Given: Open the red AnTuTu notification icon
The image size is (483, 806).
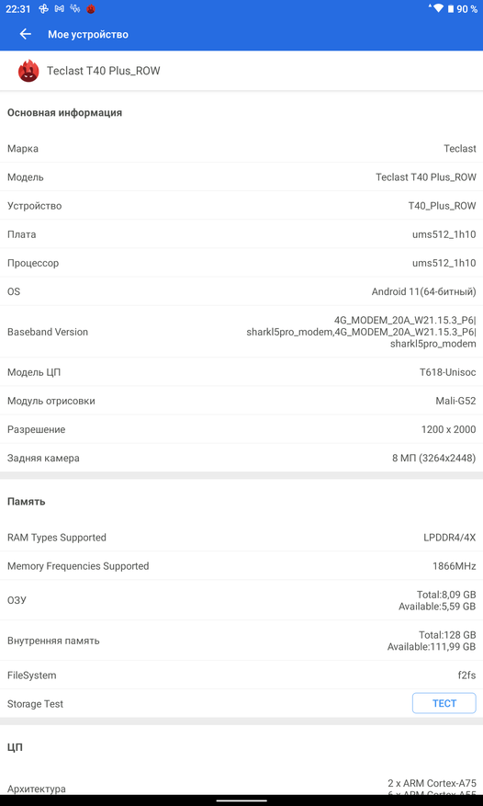Looking at the screenshot, I should pos(91,9).
